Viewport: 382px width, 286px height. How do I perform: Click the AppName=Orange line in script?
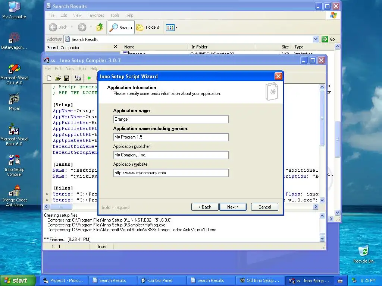click(73, 111)
